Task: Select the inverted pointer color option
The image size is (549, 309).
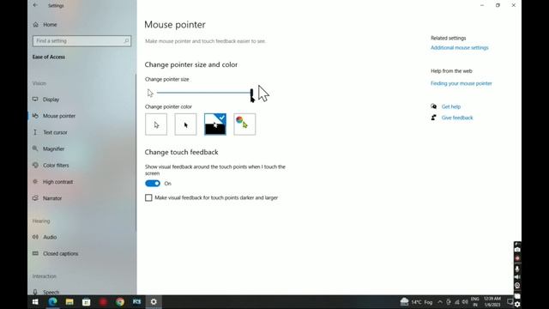Action: tap(215, 124)
